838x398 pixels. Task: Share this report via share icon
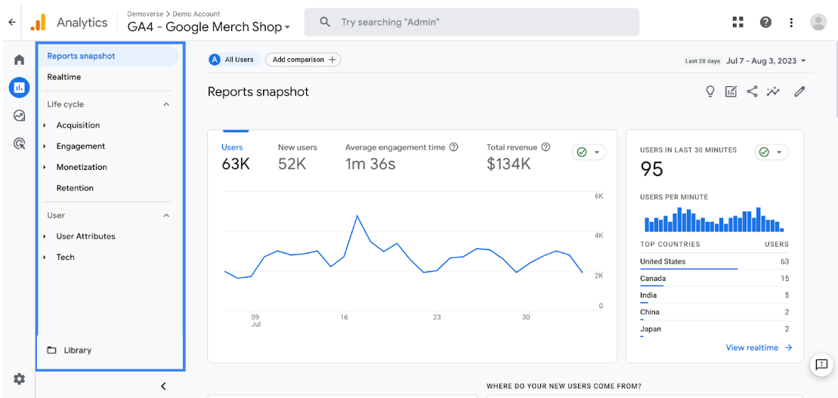[x=752, y=91]
